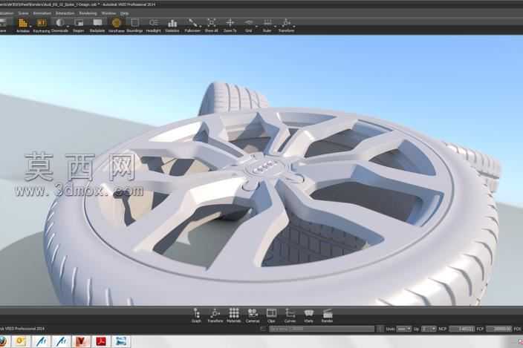This screenshot has width=523, height=348.
Task: Switch to Fullscreen view
Action: coord(192,25)
